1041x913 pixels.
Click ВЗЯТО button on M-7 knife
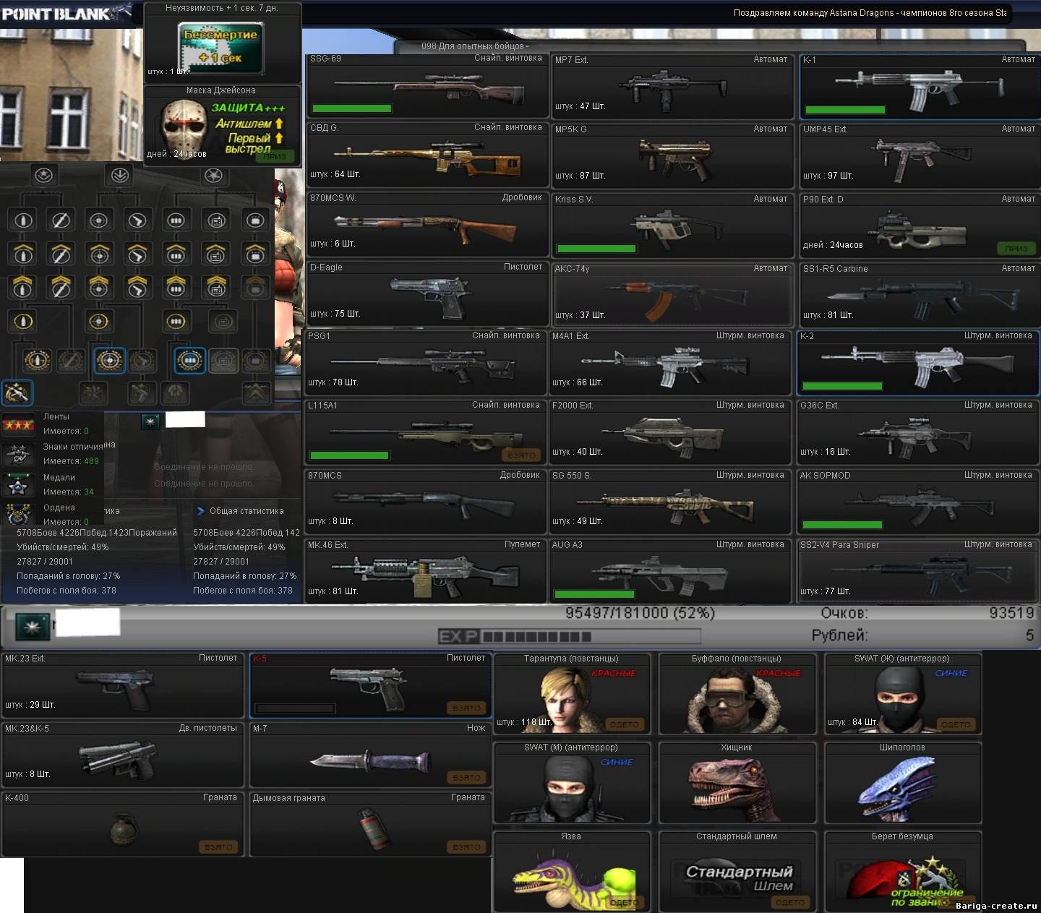tap(467, 778)
